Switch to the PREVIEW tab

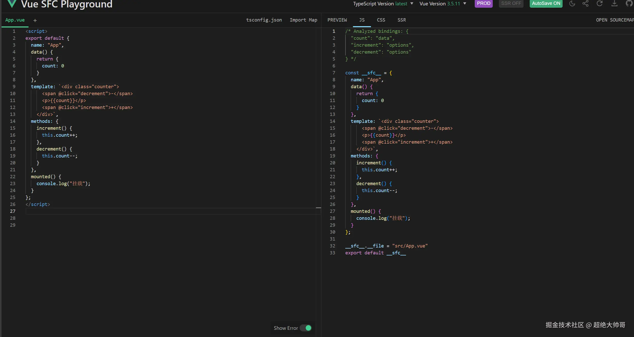pyautogui.click(x=337, y=20)
